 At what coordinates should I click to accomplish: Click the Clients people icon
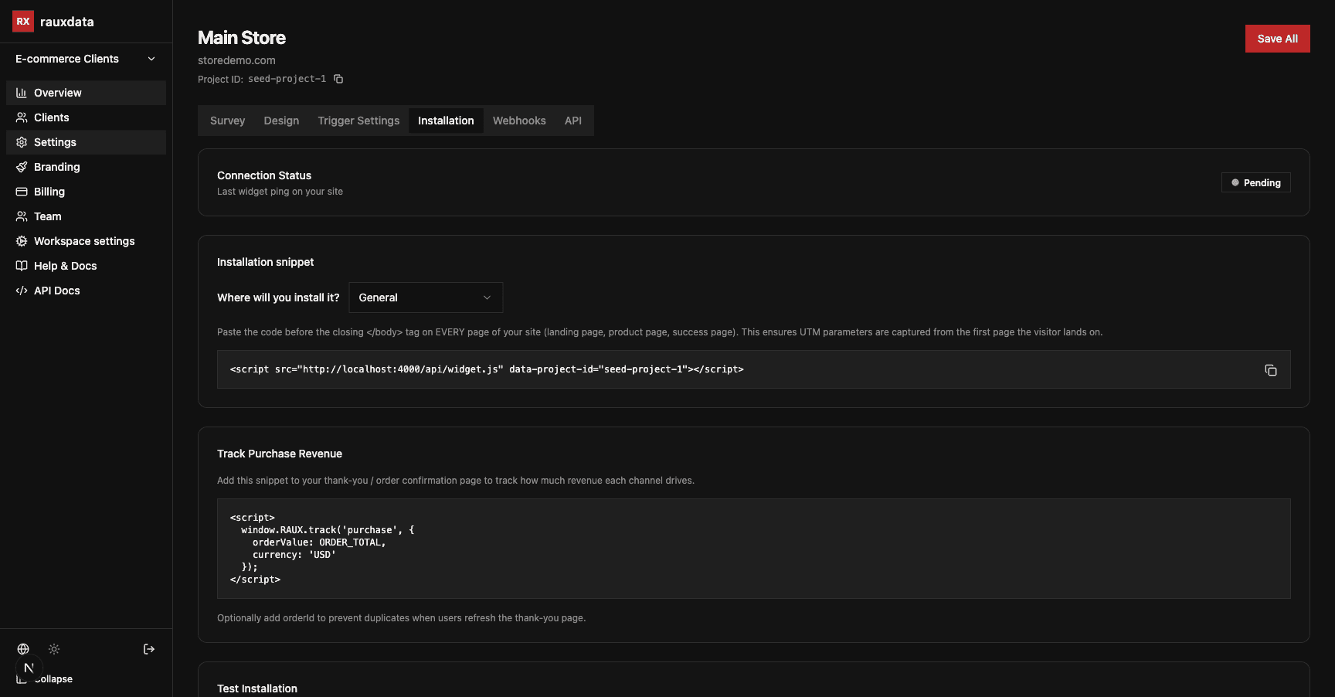point(22,117)
